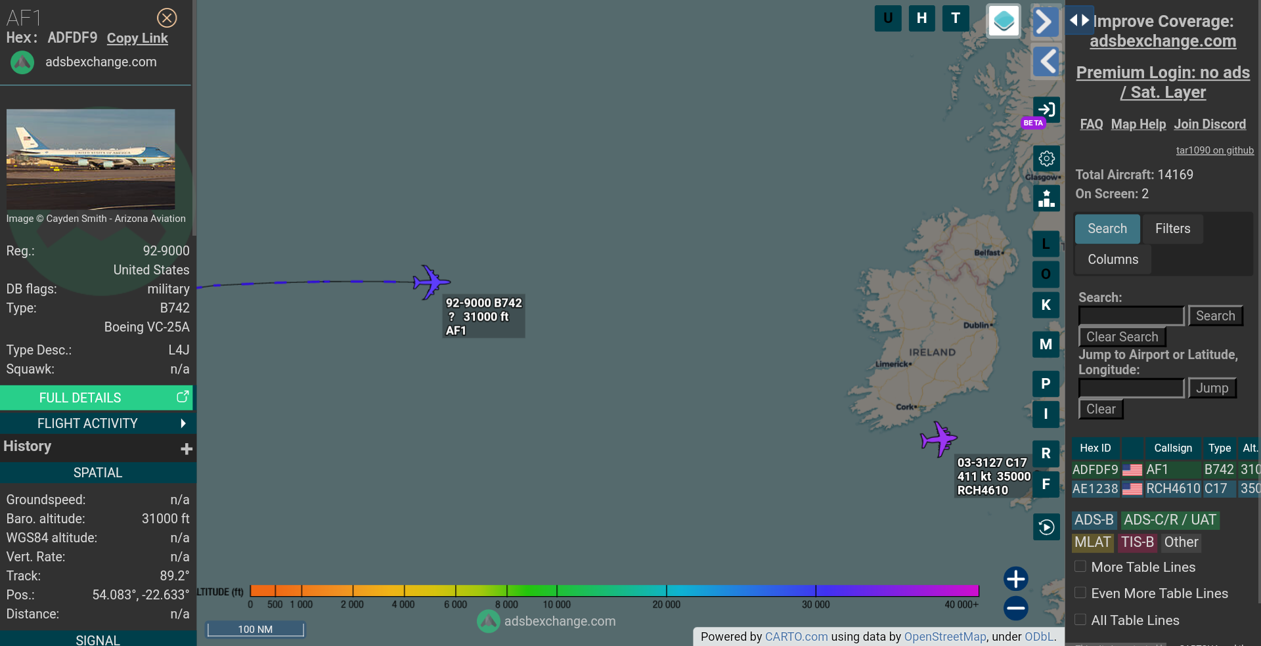Viewport: 1261px width, 646px height.
Task: Open the OpenStreetMap attribution link
Action: 945,637
